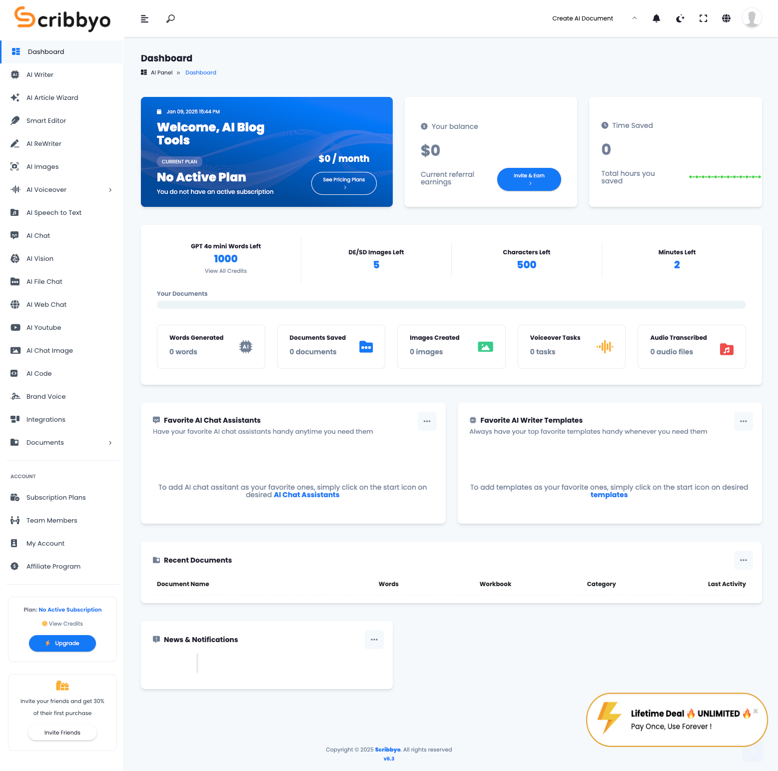Enter fullscreen mode via top bar icon
This screenshot has height=771, width=778.
point(703,18)
